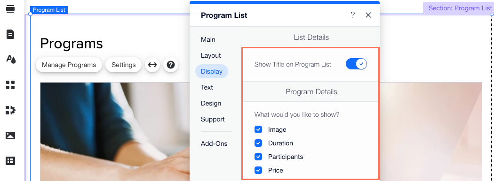Open the puzzle-piece plugins icon
494x181 pixels.
tap(10, 110)
